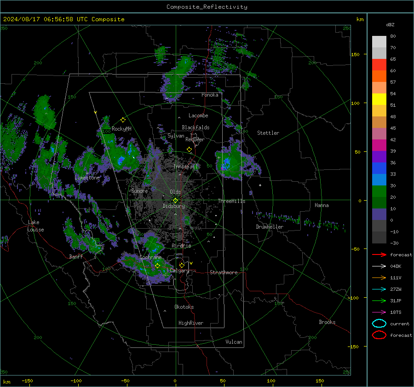Click the Olds town label
414x387 pixels.
[175, 192]
